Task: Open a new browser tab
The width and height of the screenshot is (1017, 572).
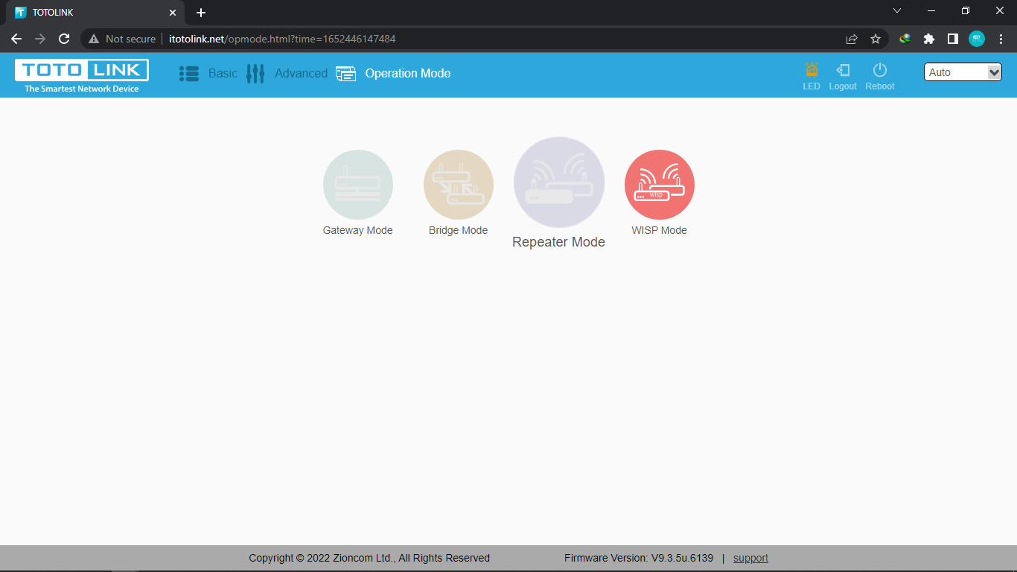Action: tap(201, 13)
